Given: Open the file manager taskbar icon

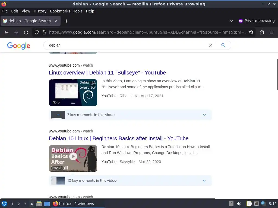Looking at the screenshot, I should [39, 204].
